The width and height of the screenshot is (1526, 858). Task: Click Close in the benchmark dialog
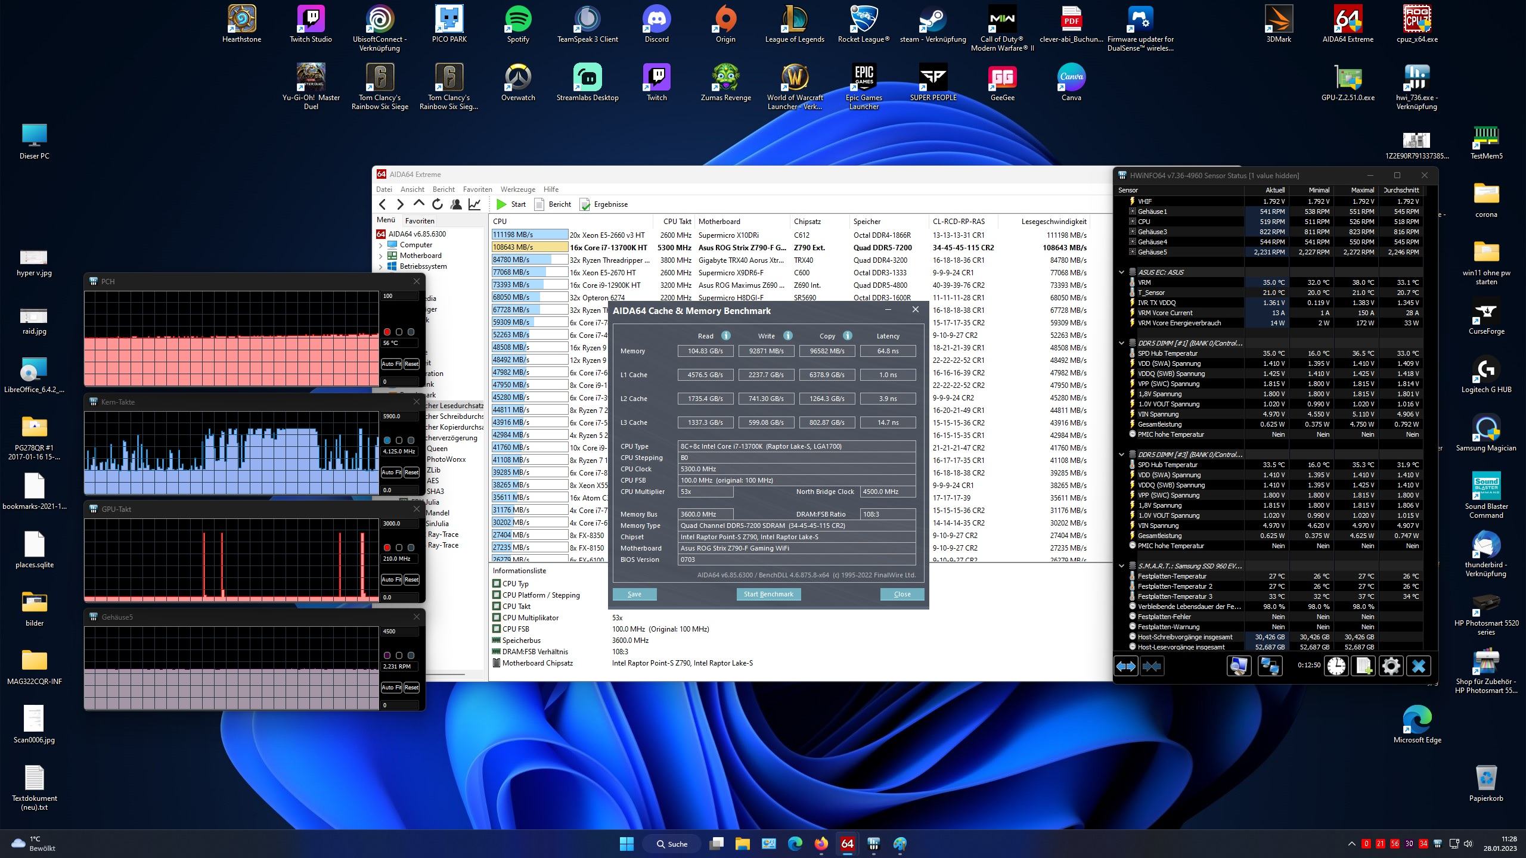point(902,594)
